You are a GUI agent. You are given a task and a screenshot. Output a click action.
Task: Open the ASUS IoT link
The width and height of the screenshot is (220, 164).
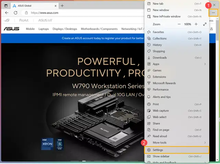45,20
